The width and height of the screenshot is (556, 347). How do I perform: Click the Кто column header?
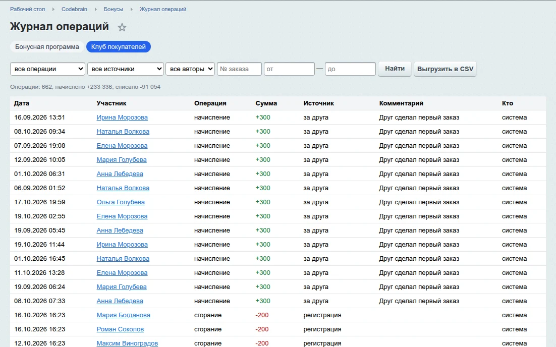click(508, 103)
